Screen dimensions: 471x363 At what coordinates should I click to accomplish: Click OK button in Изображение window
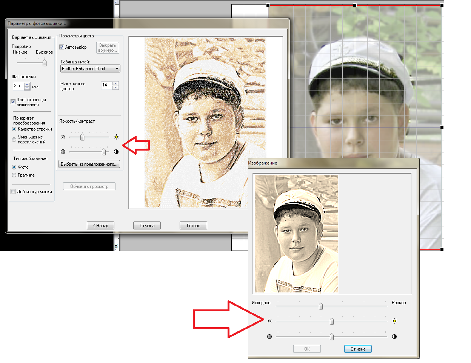tap(307, 349)
